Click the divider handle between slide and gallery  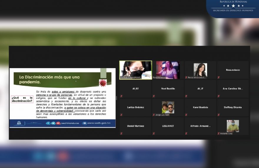coord(117,98)
